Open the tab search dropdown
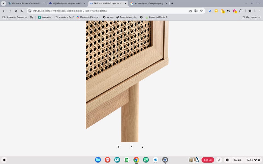 4,3
